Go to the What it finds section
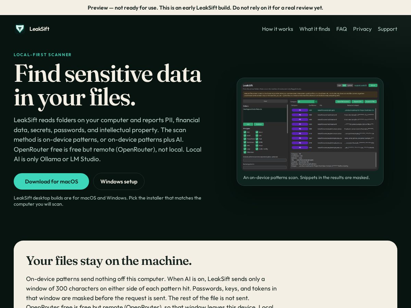The width and height of the screenshot is (411, 308). pyautogui.click(x=315, y=29)
